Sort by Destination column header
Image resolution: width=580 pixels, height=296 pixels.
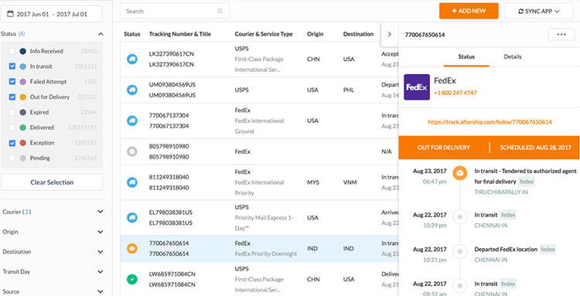click(x=358, y=34)
